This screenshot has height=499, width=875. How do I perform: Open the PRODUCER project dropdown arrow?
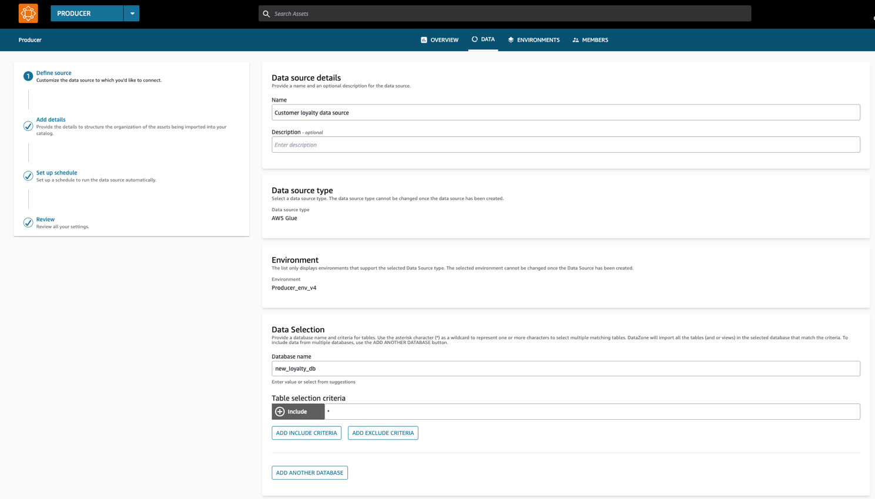[132, 14]
